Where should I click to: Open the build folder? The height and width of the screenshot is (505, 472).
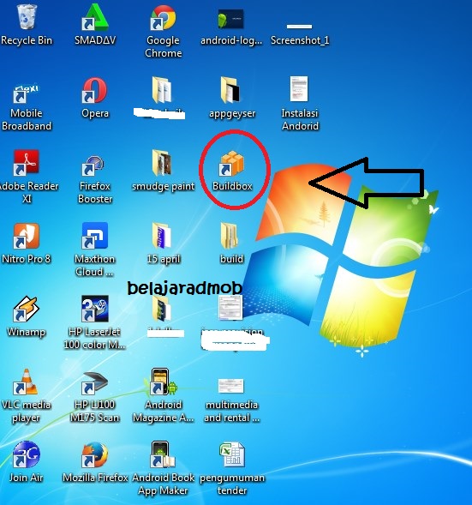tap(230, 236)
